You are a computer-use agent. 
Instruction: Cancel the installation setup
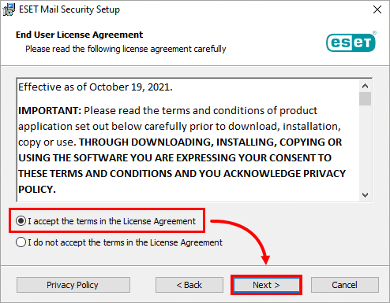click(345, 285)
